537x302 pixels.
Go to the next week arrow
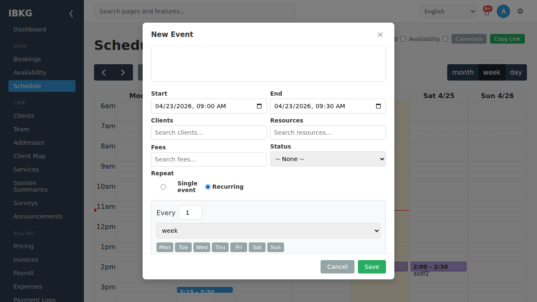123,72
